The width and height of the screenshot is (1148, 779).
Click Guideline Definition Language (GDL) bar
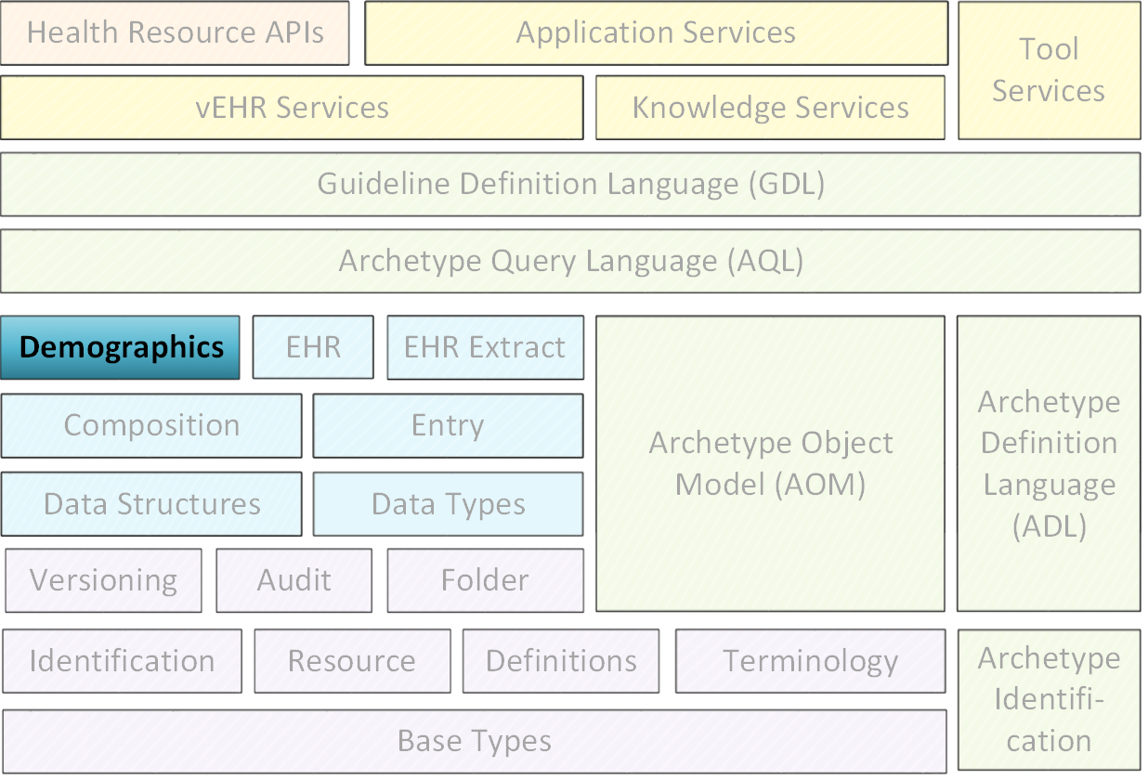point(570,184)
